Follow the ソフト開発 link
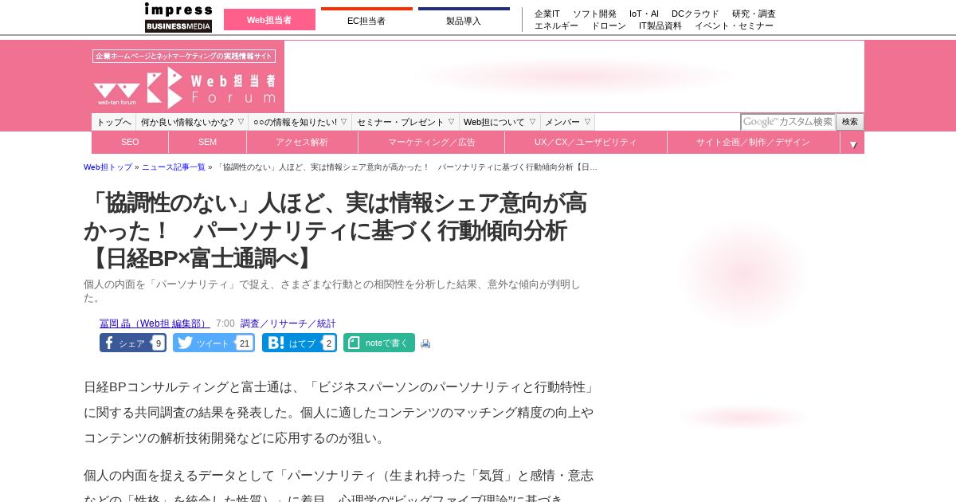The width and height of the screenshot is (956, 502). click(594, 14)
